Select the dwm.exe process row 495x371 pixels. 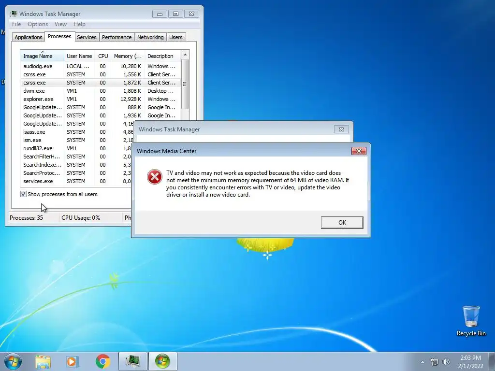101,91
